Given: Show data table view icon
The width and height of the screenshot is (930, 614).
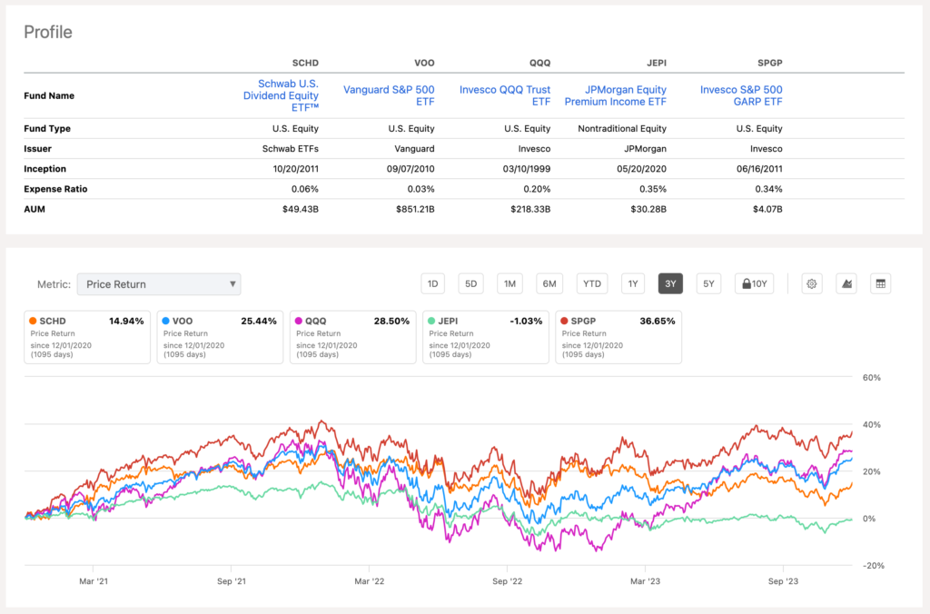Looking at the screenshot, I should coord(880,284).
